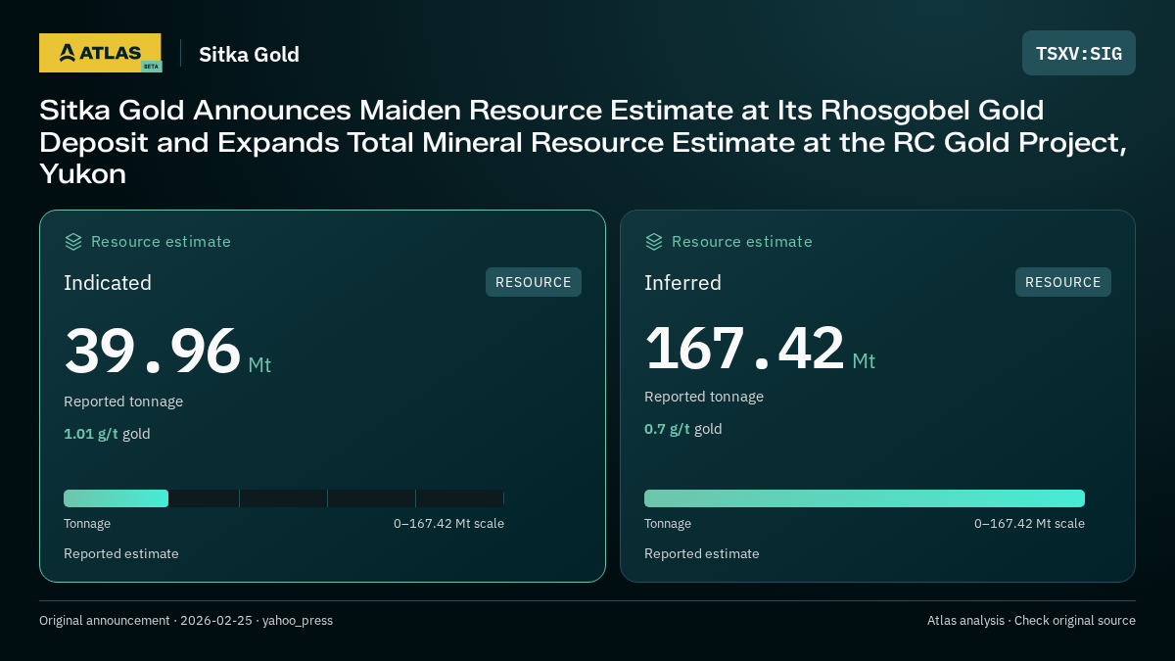Click the layers icon on the Indicated card

coord(73,242)
